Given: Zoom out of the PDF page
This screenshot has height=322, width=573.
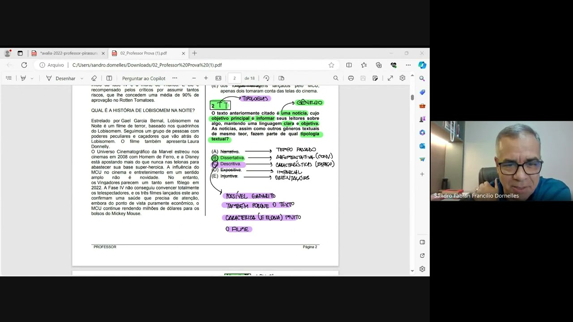Looking at the screenshot, I should click(194, 78).
